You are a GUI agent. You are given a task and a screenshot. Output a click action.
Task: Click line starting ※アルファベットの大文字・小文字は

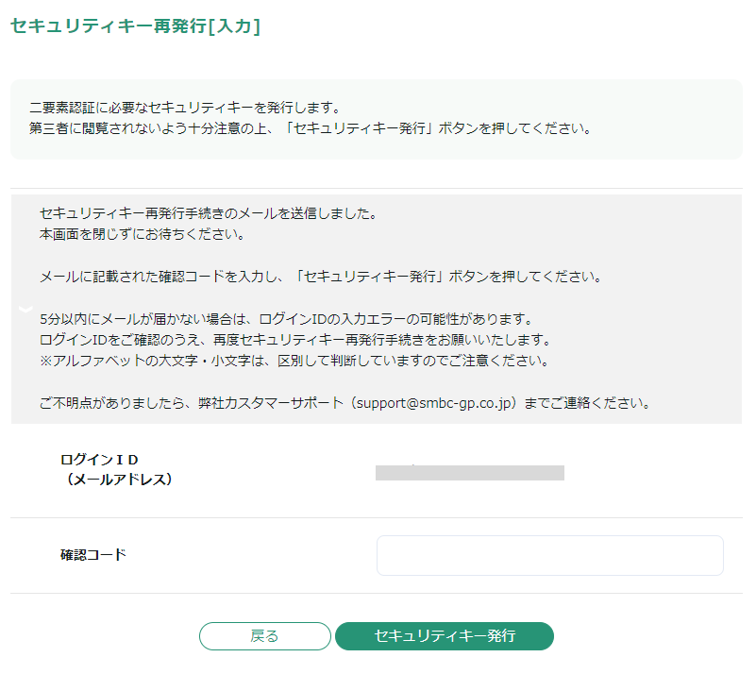pyautogui.click(x=294, y=361)
